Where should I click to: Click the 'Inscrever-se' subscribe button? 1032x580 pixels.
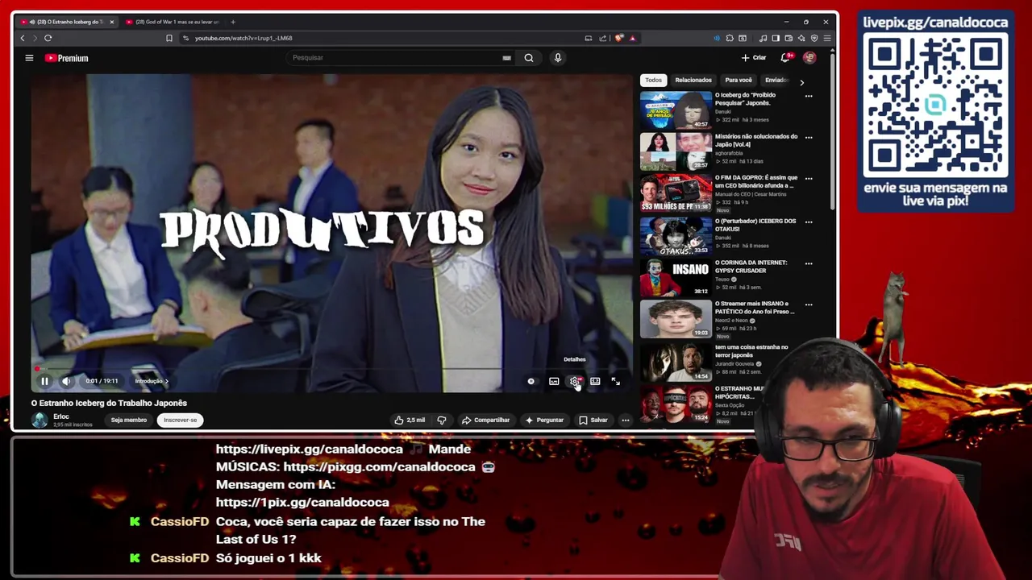[x=180, y=420]
